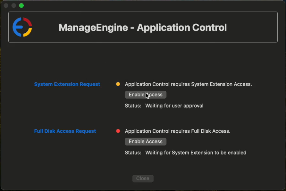Click "Application Control" in the header title

tap(182, 28)
